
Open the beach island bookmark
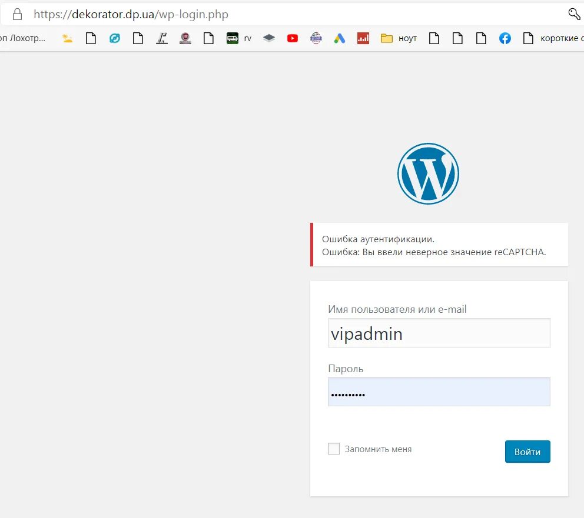(68, 38)
